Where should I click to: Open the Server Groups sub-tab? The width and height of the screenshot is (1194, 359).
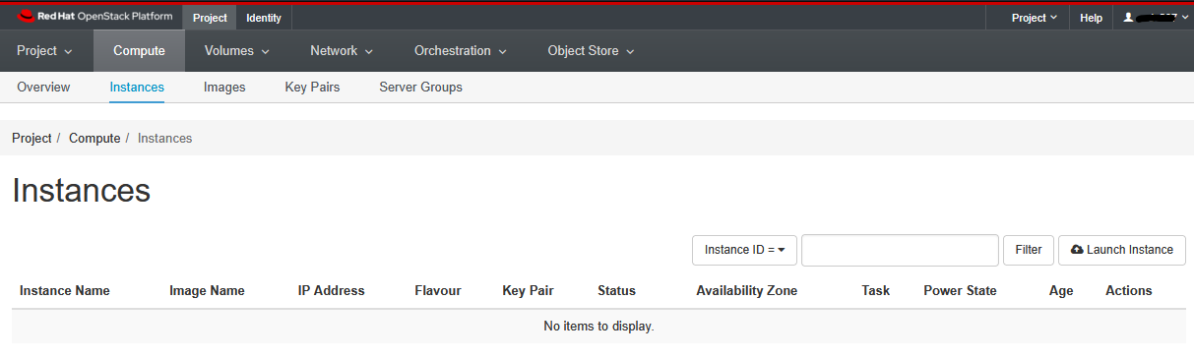(x=420, y=87)
